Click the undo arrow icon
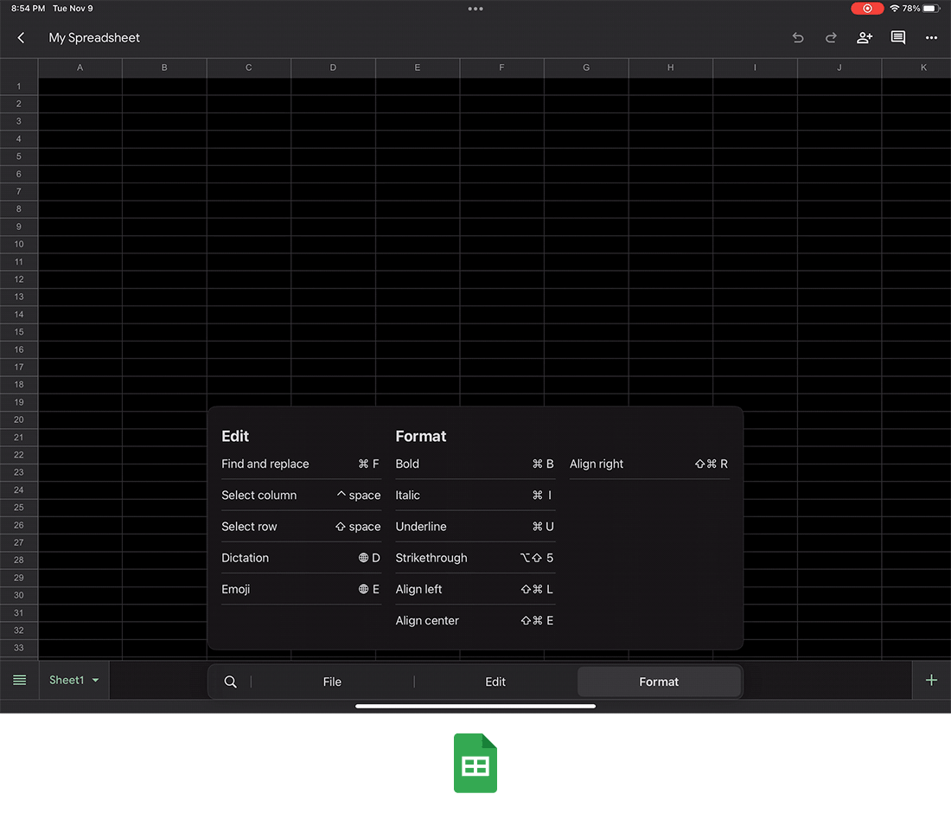This screenshot has height=813, width=951. (798, 38)
